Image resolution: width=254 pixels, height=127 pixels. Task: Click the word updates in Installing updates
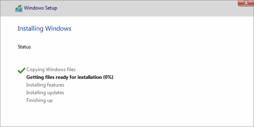tap(55, 93)
